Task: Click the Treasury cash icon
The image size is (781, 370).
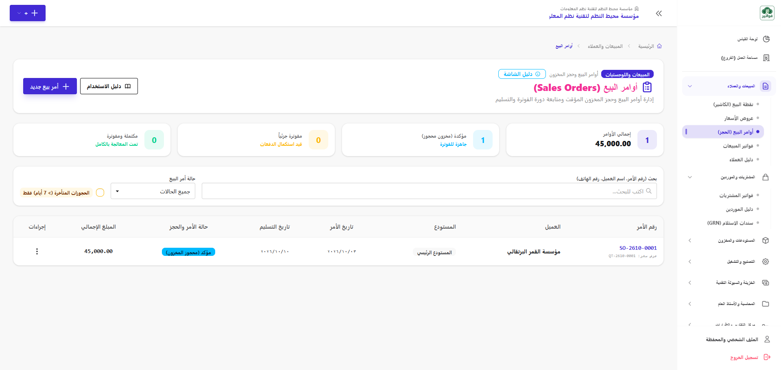Action: 766,283
